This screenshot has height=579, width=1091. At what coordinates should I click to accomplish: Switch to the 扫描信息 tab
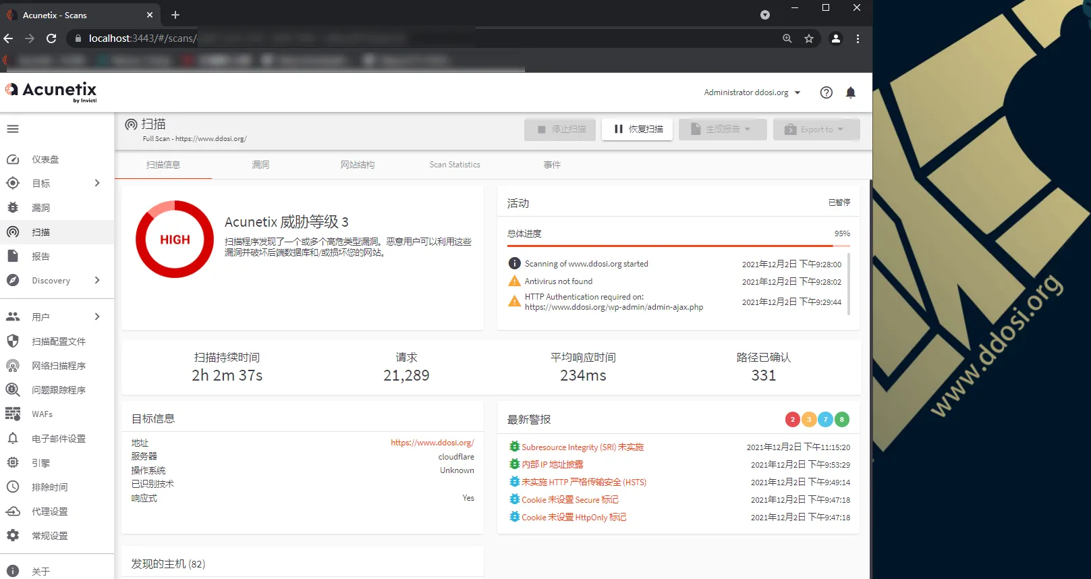point(163,165)
